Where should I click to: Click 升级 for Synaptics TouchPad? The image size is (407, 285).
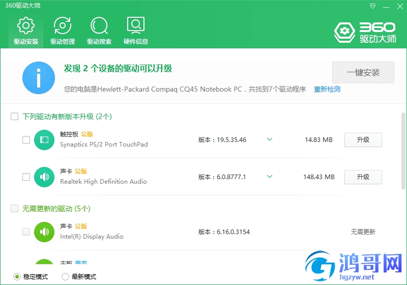(x=363, y=140)
